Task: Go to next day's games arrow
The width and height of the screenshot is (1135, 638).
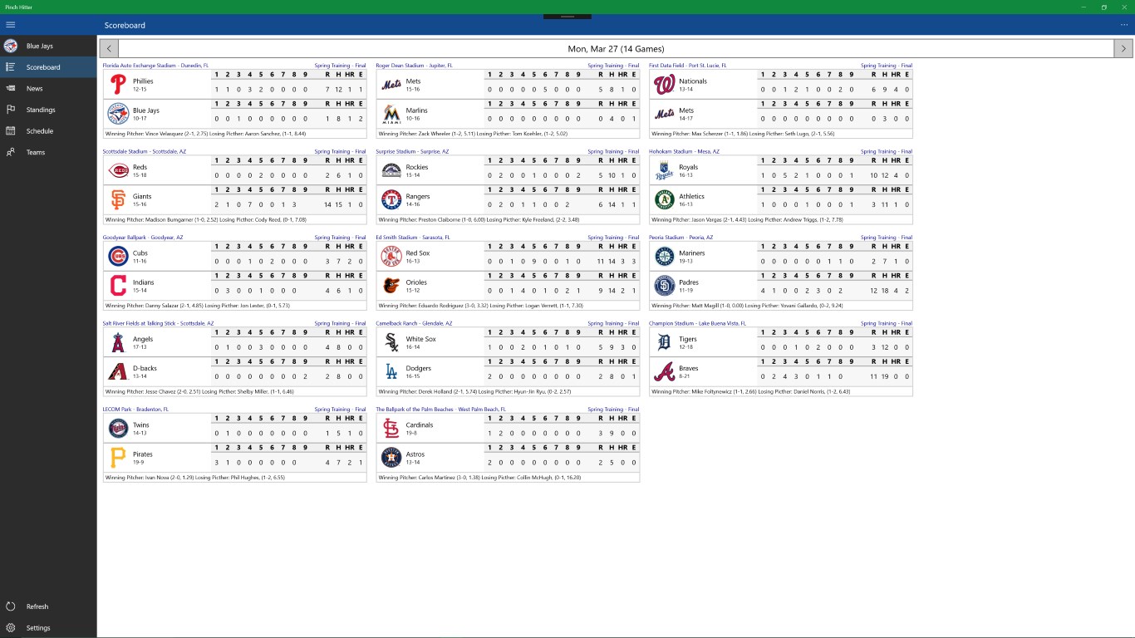Action: pyautogui.click(x=1123, y=48)
